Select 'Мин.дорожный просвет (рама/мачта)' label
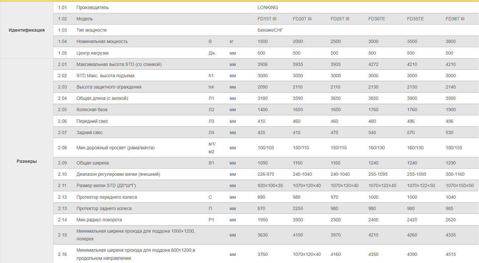 coord(115,148)
